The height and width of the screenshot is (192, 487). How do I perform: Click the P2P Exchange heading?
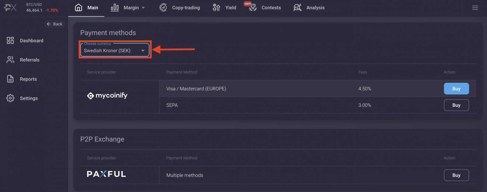click(x=102, y=139)
